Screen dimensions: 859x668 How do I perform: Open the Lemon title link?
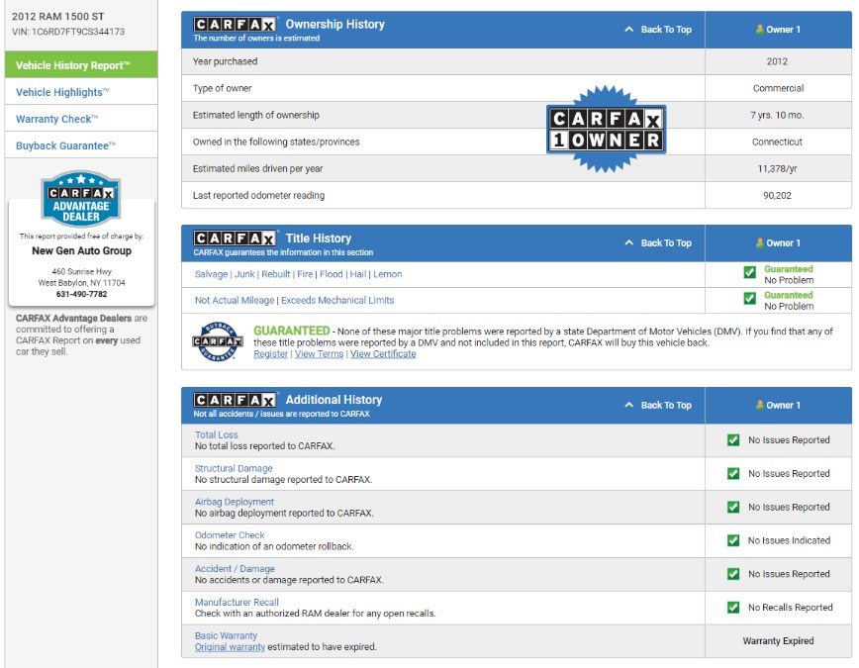pyautogui.click(x=387, y=274)
